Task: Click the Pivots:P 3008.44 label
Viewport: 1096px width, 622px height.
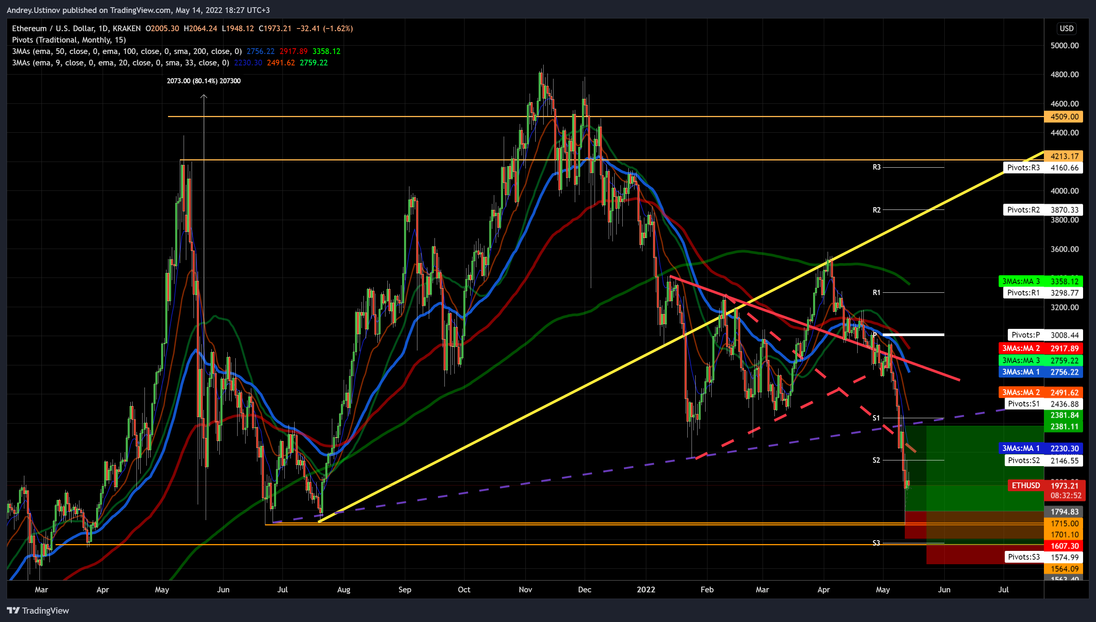Action: (x=1045, y=335)
